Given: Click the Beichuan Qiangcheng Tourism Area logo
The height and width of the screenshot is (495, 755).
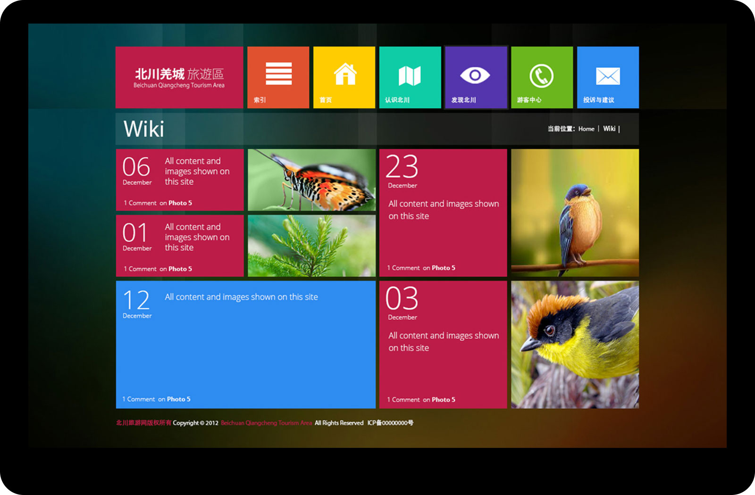Looking at the screenshot, I should pos(179,78).
